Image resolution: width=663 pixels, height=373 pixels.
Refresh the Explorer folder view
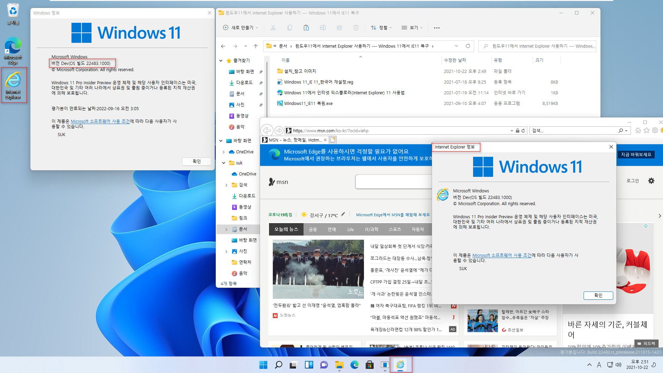point(468,46)
